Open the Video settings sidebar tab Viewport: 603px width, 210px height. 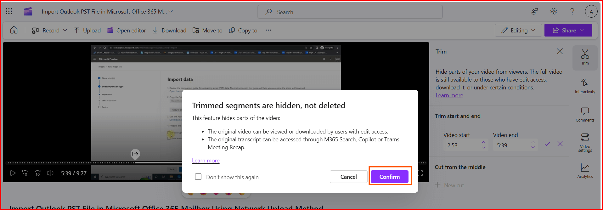coord(585,143)
